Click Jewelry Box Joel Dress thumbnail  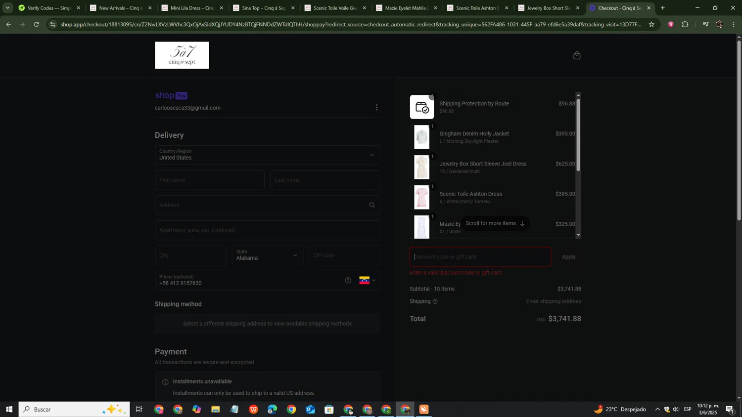click(422, 167)
